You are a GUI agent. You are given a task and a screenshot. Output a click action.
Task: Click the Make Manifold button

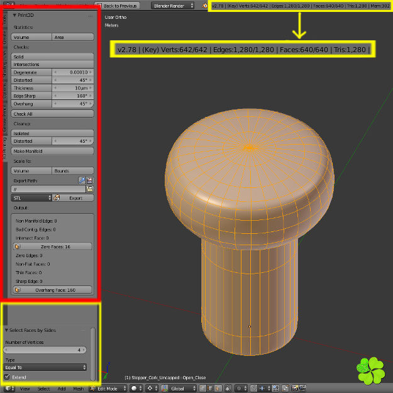(x=52, y=151)
